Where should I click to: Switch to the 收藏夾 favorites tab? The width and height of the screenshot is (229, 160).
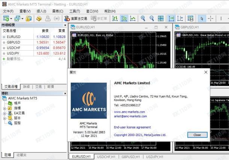pyautogui.click(x=21, y=155)
